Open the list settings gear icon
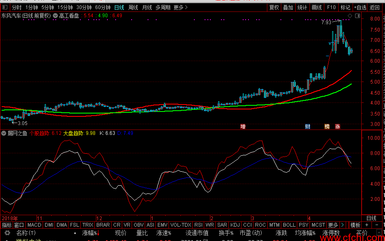 pyautogui.click(x=7, y=233)
